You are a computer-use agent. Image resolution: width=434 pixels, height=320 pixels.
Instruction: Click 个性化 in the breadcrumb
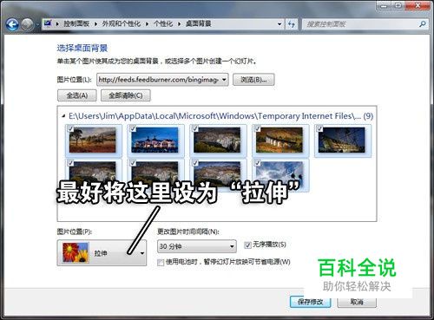point(163,23)
